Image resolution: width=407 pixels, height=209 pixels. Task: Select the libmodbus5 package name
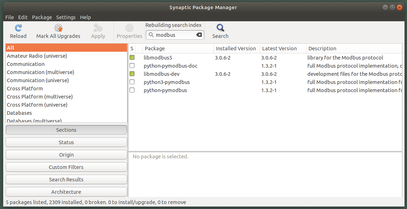point(158,58)
